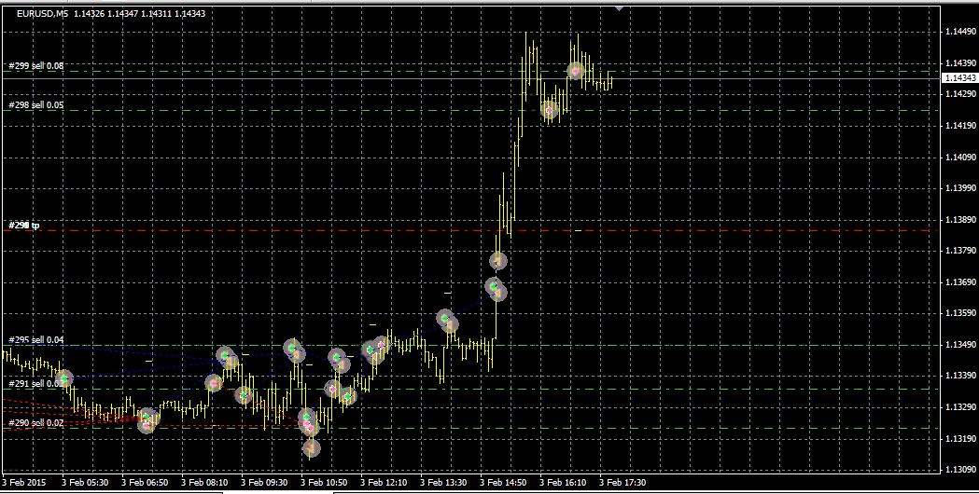The image size is (979, 494).
Task: Click the 1.13090 price axis label
Action: point(960,469)
